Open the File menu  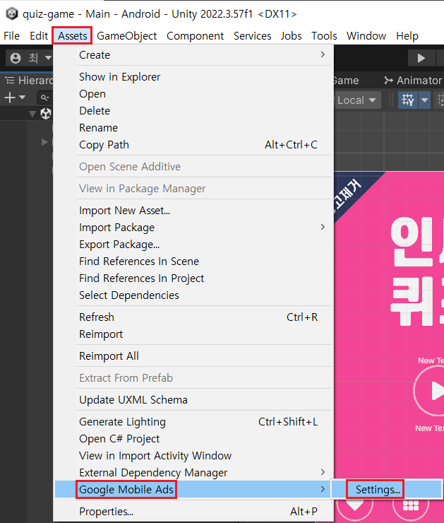[12, 35]
